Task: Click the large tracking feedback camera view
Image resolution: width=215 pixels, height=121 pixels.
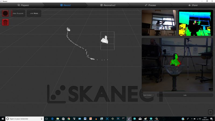Action: (177, 65)
